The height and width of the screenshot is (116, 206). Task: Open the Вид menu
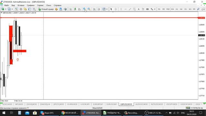pos(13,5)
